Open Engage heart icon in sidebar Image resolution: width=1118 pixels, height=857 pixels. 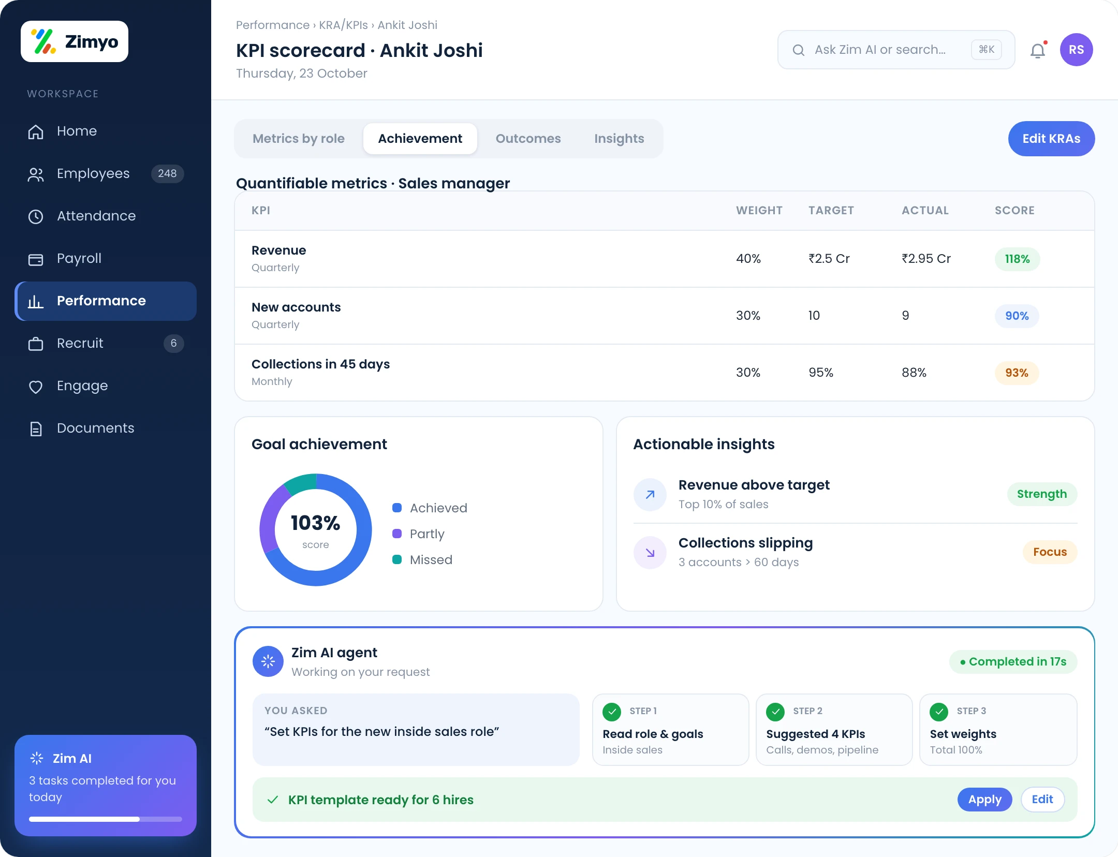click(x=36, y=386)
